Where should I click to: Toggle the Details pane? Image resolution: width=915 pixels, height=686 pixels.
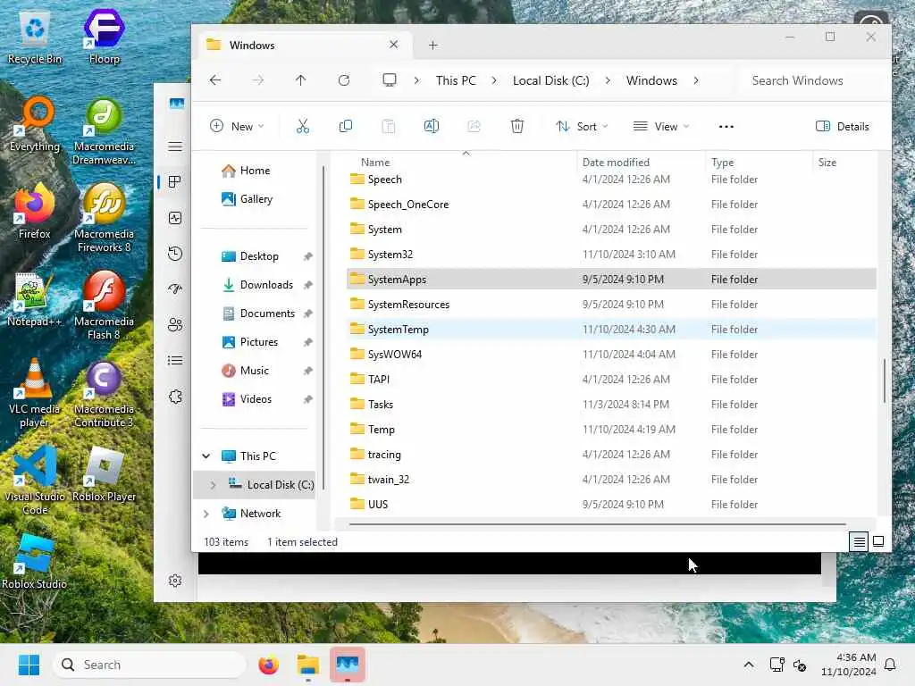pyautogui.click(x=842, y=126)
